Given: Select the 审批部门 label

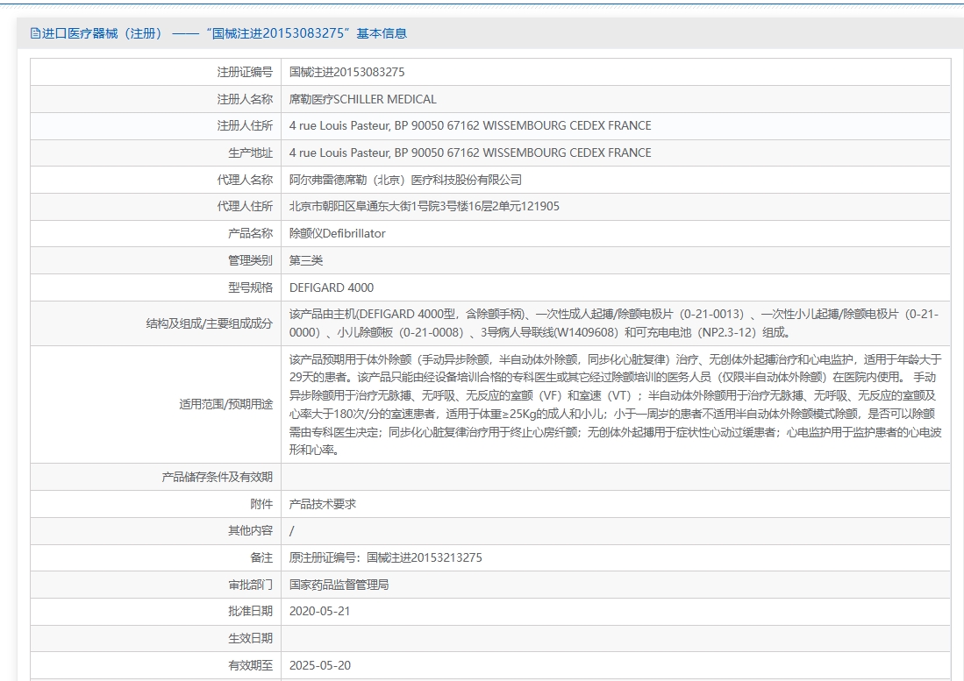Looking at the screenshot, I should (x=250, y=585).
